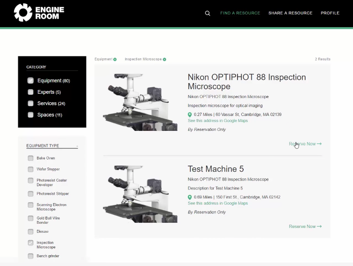
Task: Collapse the Equipment Type section
Action: point(77,146)
